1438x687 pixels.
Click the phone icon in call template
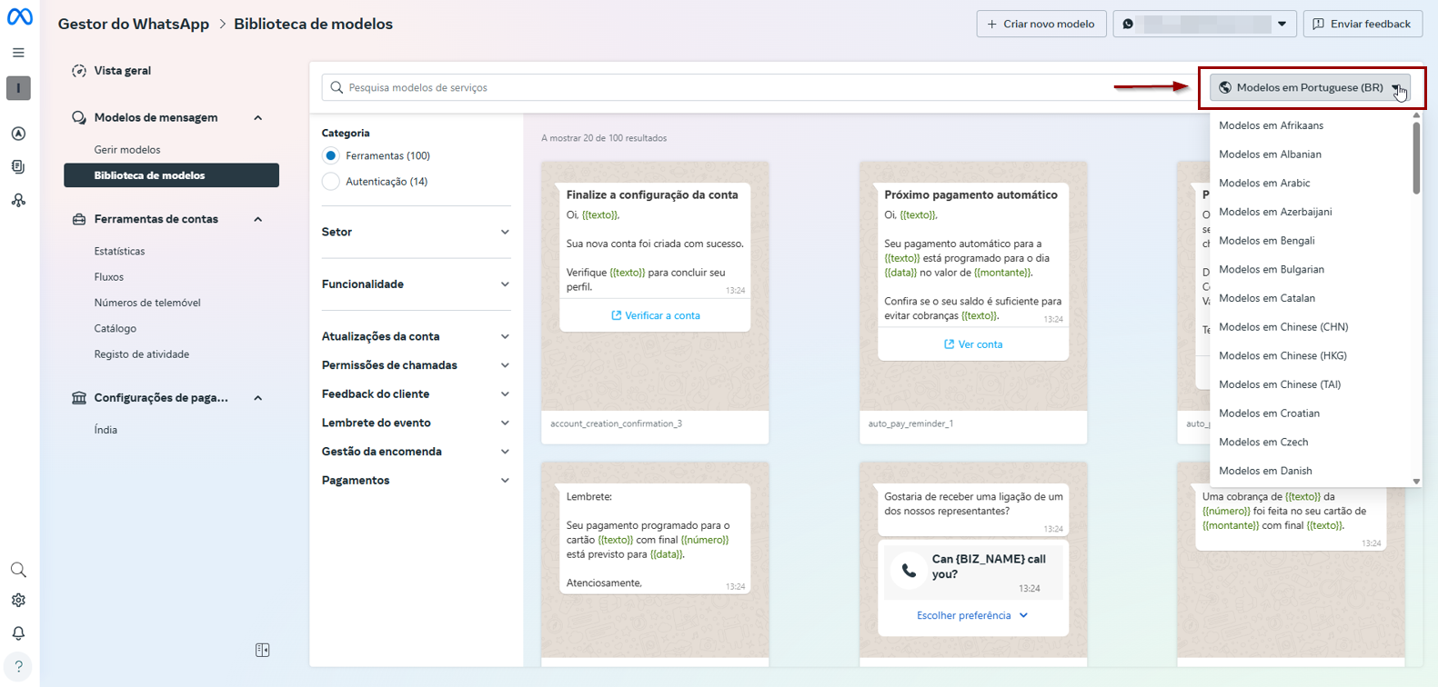(x=908, y=571)
